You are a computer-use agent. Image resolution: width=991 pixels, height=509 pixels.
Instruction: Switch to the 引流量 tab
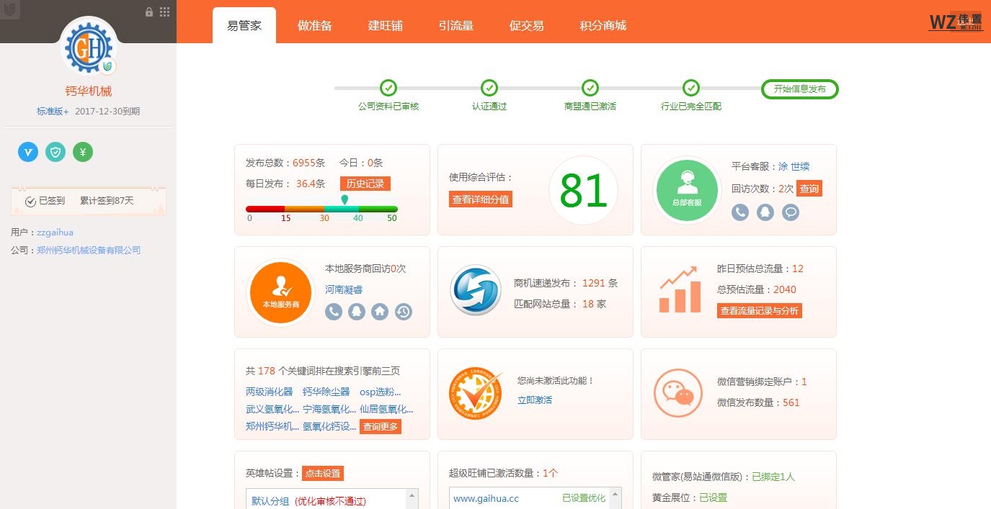point(455,24)
